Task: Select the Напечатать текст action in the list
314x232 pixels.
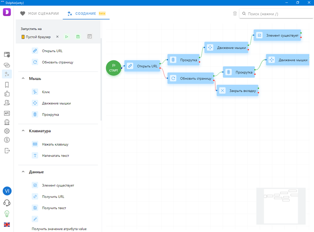Action: pos(55,156)
